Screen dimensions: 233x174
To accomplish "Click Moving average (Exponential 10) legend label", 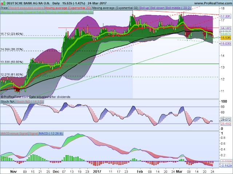I will point(70,12).
